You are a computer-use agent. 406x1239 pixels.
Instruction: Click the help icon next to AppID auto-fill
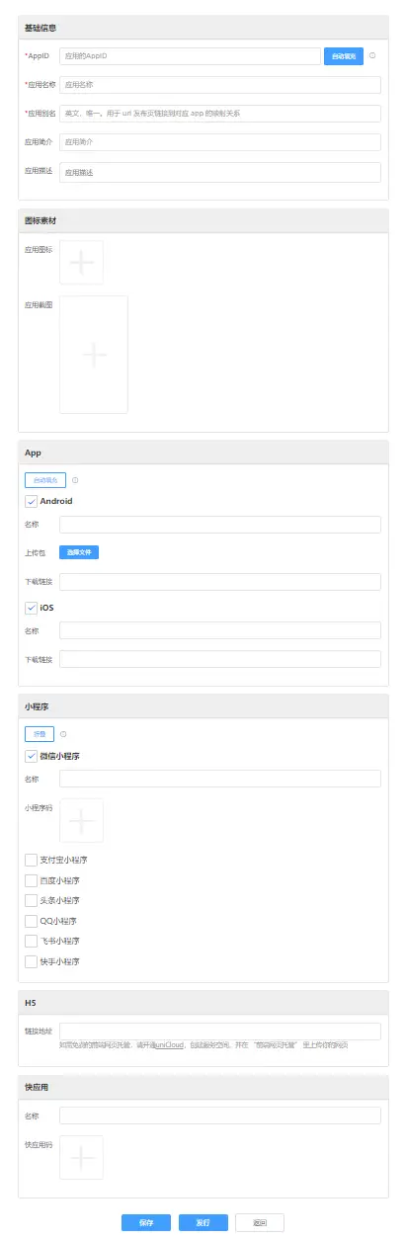372,56
